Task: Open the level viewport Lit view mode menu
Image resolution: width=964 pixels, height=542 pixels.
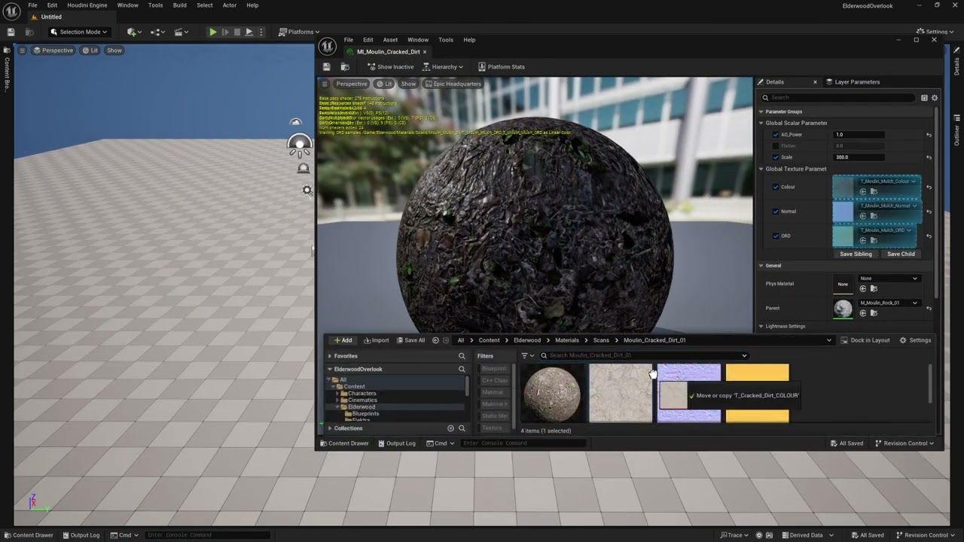Action: coord(90,50)
